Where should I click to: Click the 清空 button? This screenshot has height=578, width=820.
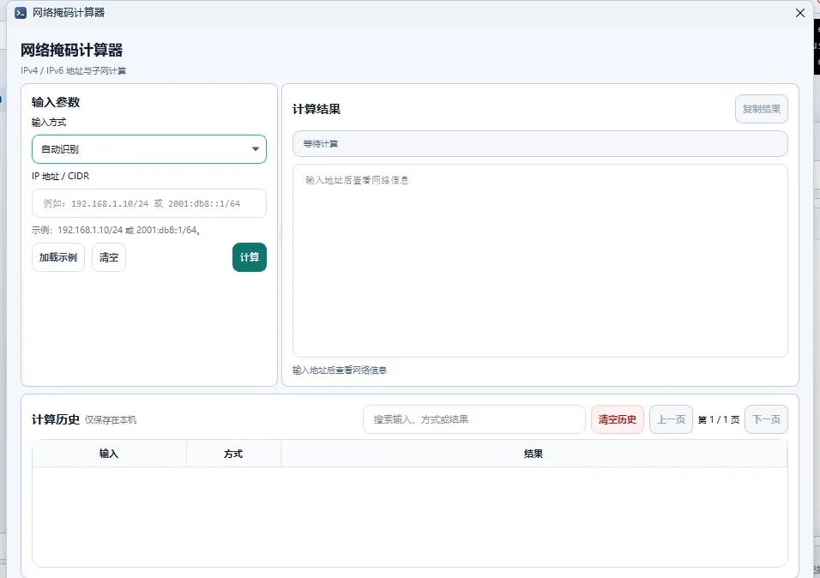pos(109,257)
